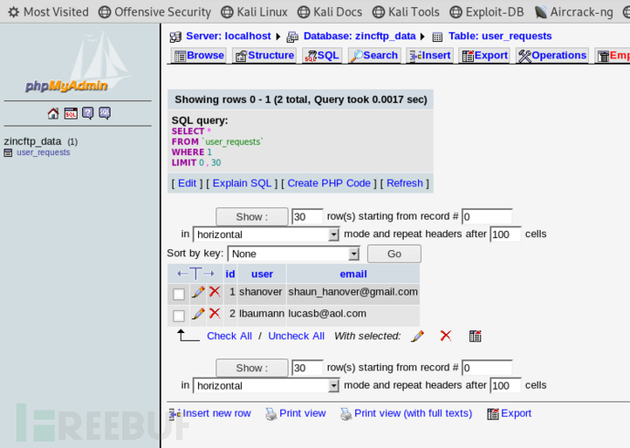Open the top horizontal display mode dropdown
Image resolution: width=630 pixels, height=448 pixels.
[x=266, y=234]
